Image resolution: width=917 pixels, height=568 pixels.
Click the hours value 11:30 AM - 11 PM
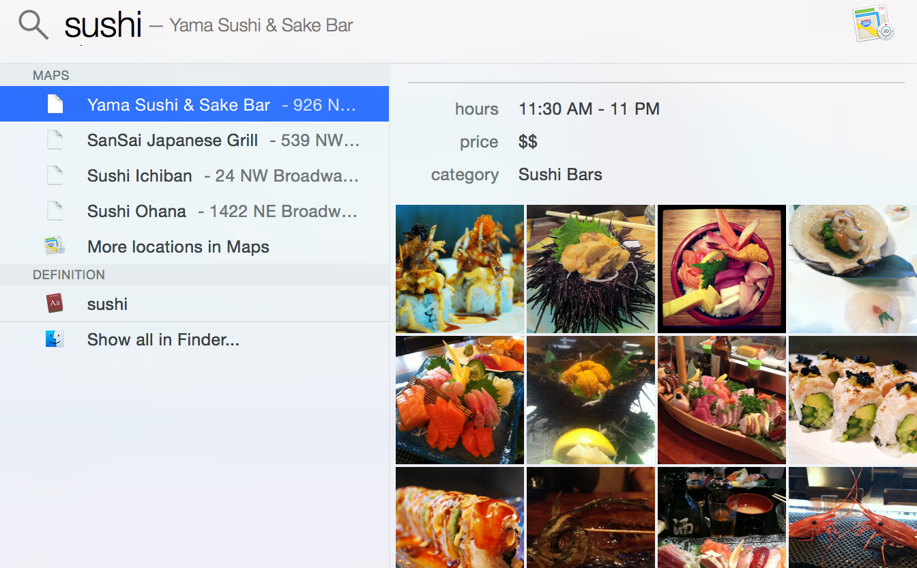click(x=589, y=109)
